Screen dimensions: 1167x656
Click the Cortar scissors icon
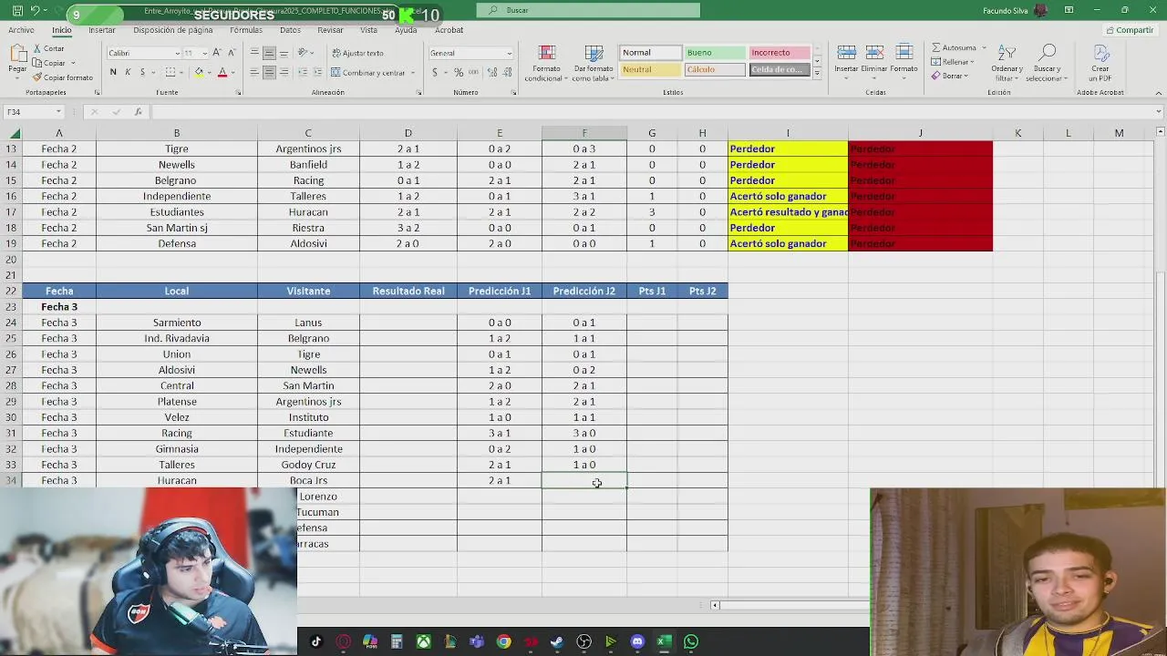[x=37, y=49]
